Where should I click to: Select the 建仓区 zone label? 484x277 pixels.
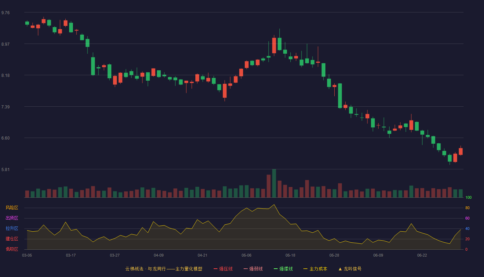coord(12,239)
